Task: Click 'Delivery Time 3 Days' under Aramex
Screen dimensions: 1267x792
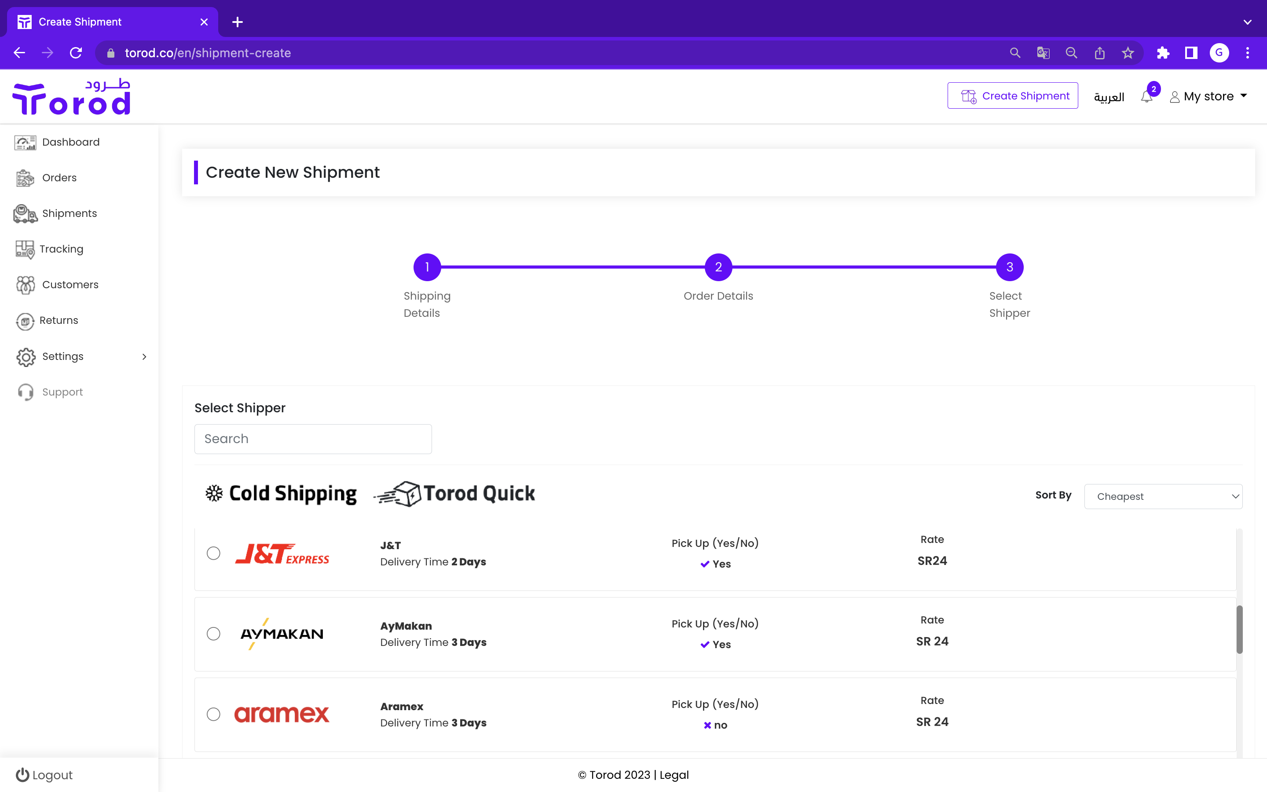Action: click(x=433, y=723)
